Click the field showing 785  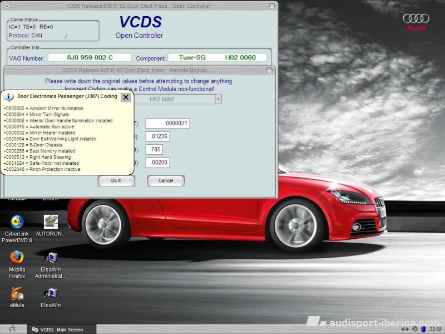pyautogui.click(x=154, y=149)
